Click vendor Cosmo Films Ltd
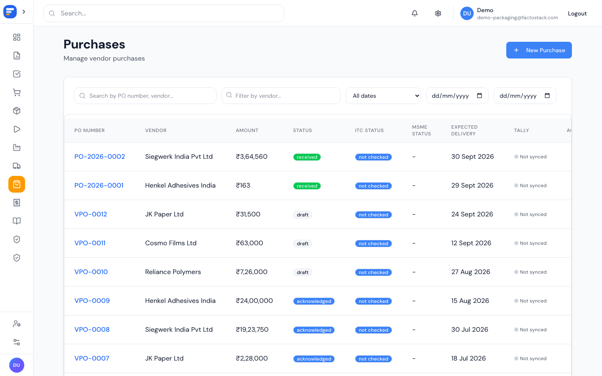The width and height of the screenshot is (602, 376). [x=171, y=243]
